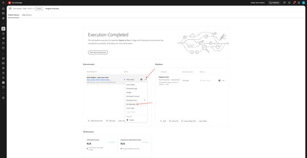The width and height of the screenshot is (307, 158).
Task: Click the Adobe Tech Insiders organization name
Action: coord(258,3)
